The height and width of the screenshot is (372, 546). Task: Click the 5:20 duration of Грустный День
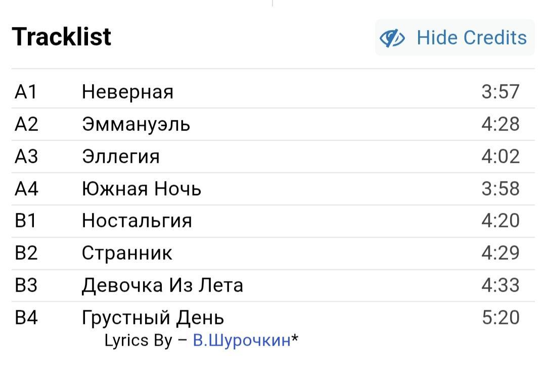[500, 318]
